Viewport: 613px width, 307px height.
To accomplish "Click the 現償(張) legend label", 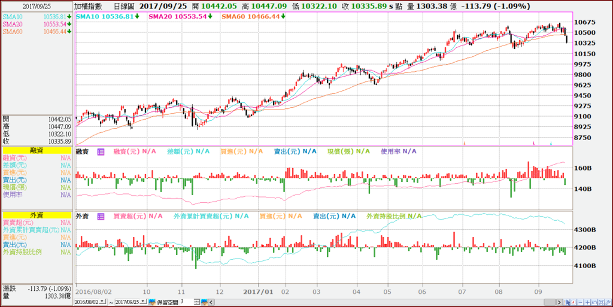I will (x=348, y=151).
